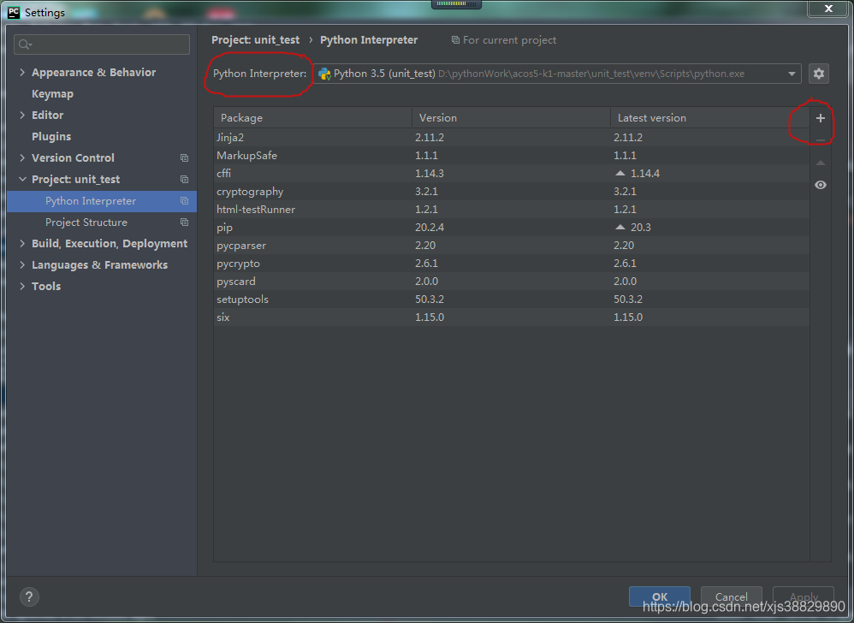This screenshot has height=623, width=854.
Task: Toggle the show early releases eye icon
Action: [x=821, y=185]
